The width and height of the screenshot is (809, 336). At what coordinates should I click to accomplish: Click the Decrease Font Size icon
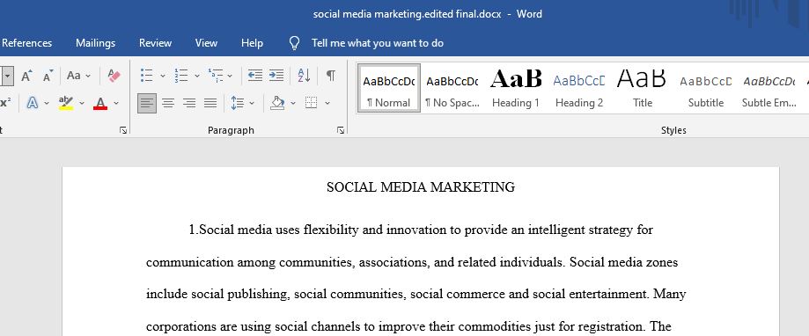[48, 77]
